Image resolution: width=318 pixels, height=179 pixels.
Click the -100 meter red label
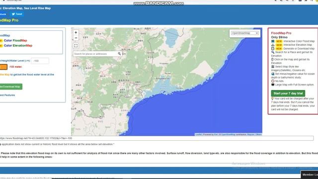pyautogui.click(x=15, y=67)
